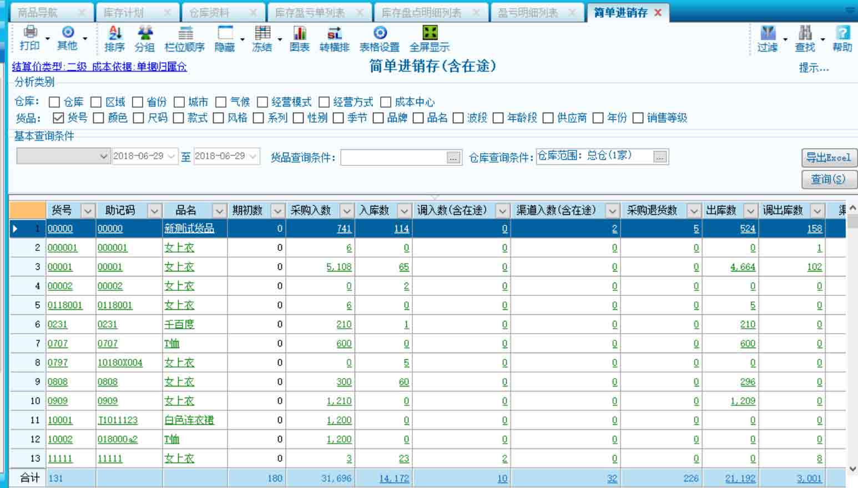Open 采购入数 5,108 link
Screen dimensions: 858x488
(339, 267)
